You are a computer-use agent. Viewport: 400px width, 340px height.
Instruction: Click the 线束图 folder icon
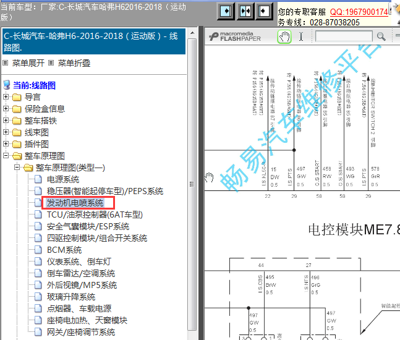17,132
